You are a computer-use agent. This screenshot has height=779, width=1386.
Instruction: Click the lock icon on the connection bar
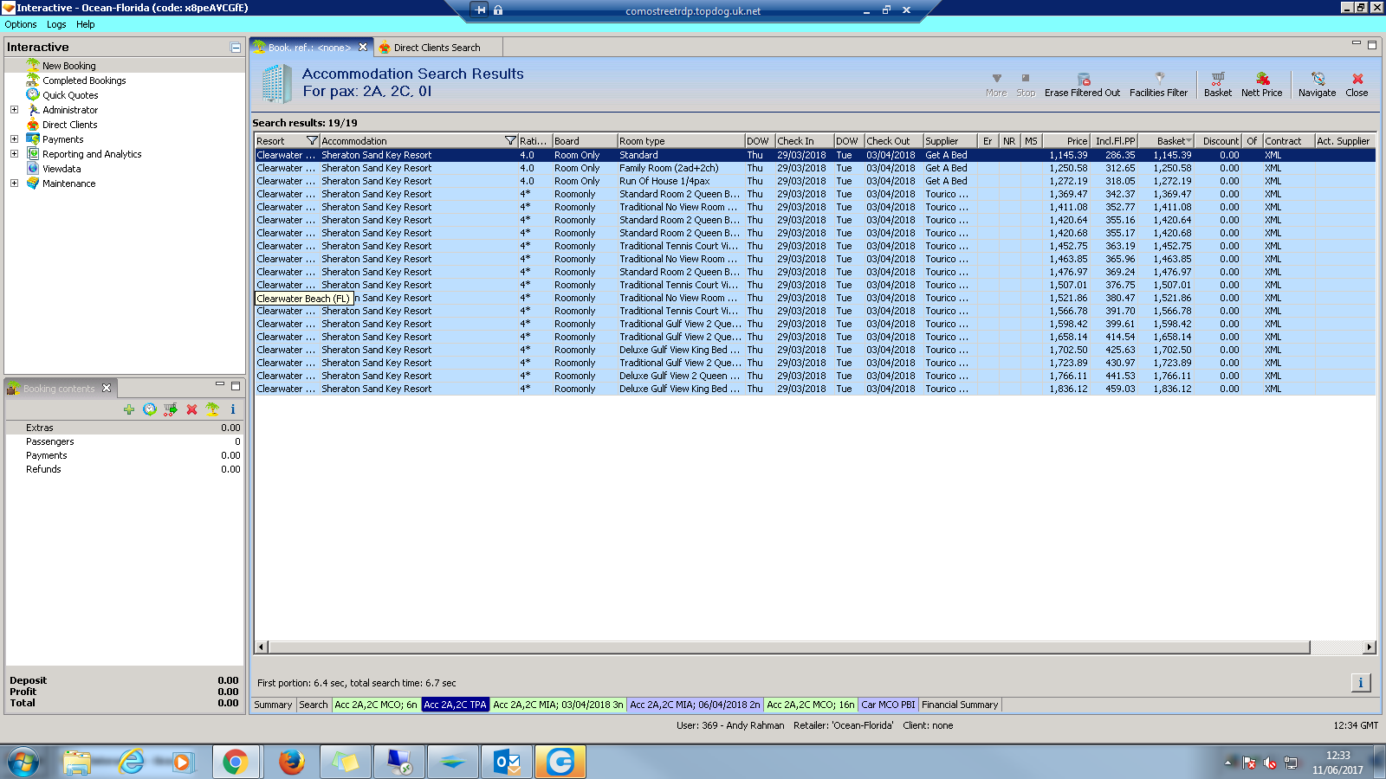coord(498,10)
